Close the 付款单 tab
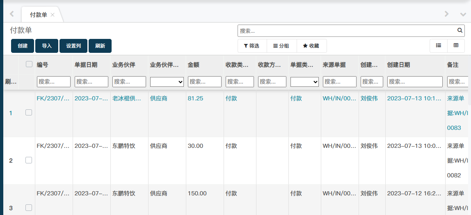The width and height of the screenshot is (471, 215). click(x=53, y=15)
